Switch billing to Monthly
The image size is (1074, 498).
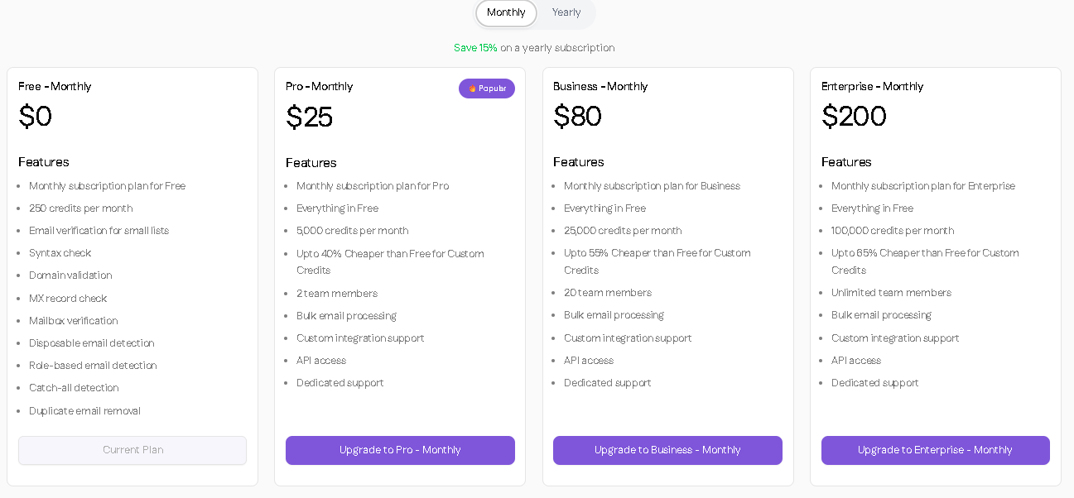pos(506,12)
